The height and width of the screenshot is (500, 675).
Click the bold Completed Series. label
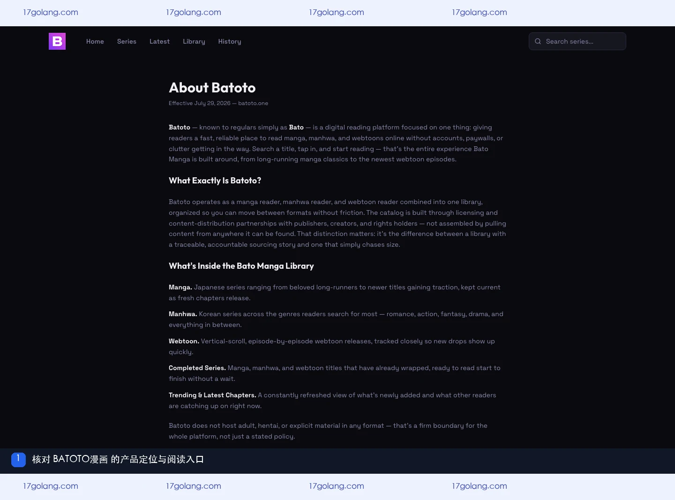pos(197,368)
